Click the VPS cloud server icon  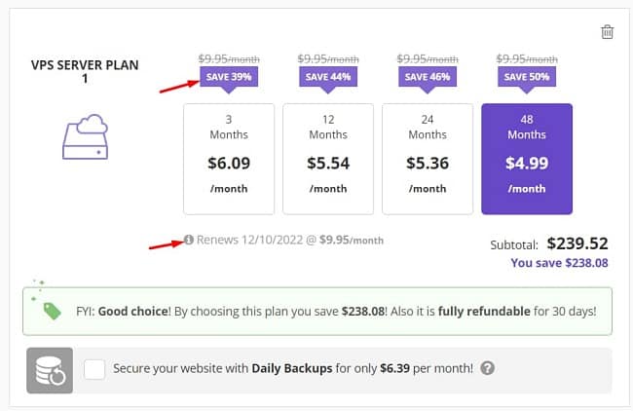point(85,137)
